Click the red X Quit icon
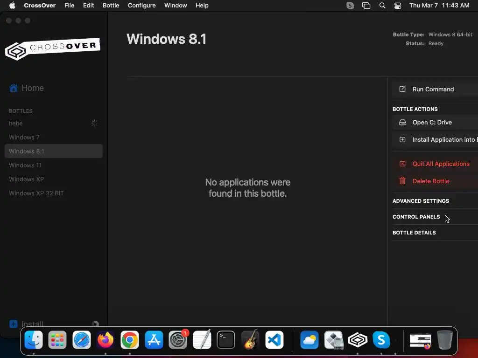 tap(402, 164)
